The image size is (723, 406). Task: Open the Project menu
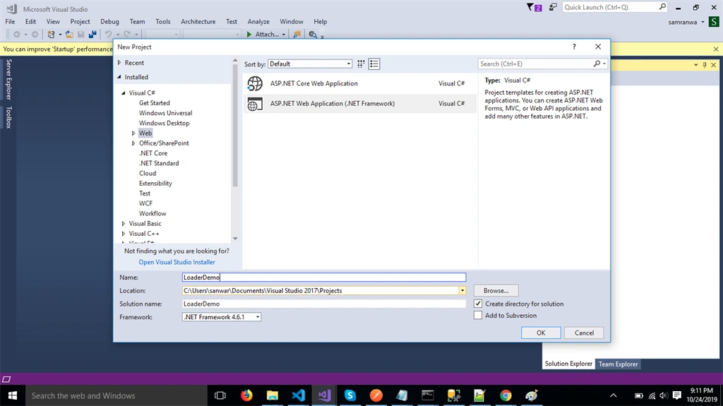coord(80,22)
